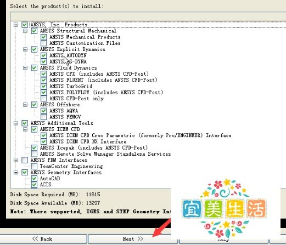
Task: Select 'ANSYS TurboGrid' row text
Action: 71,86
